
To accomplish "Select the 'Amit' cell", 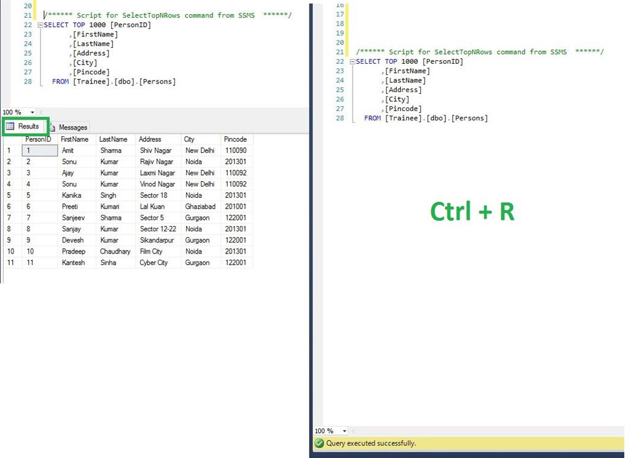I will (77, 150).
